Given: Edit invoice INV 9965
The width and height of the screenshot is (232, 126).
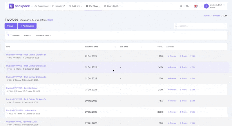Looking at the screenshot, I should (x=192, y=67).
